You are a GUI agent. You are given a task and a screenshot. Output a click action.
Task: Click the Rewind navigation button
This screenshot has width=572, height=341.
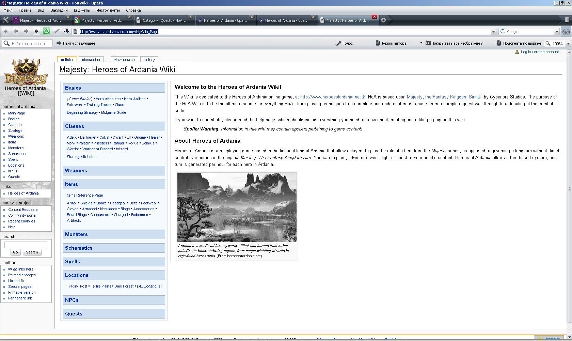6,31
